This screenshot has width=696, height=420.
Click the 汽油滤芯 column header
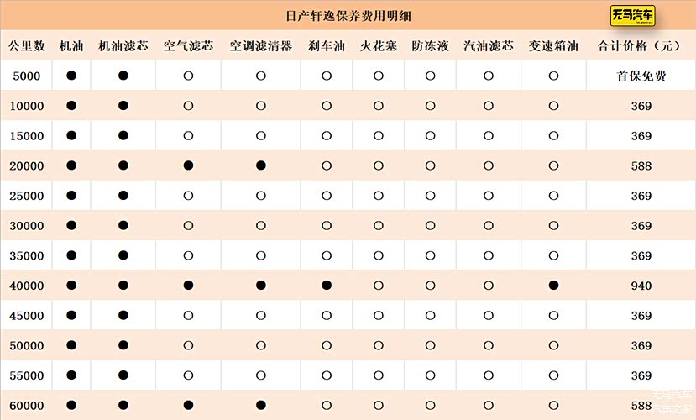click(489, 46)
